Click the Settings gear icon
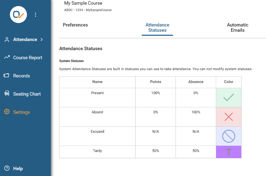 (7, 112)
